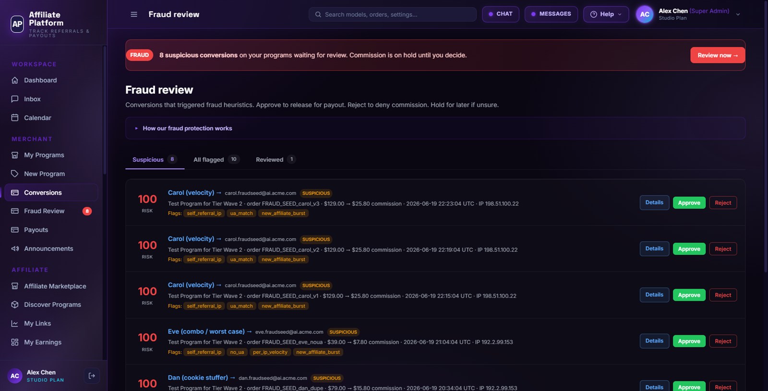Click the logout icon beside Alex Chen
Image resolution: width=768 pixels, height=391 pixels.
tap(92, 376)
